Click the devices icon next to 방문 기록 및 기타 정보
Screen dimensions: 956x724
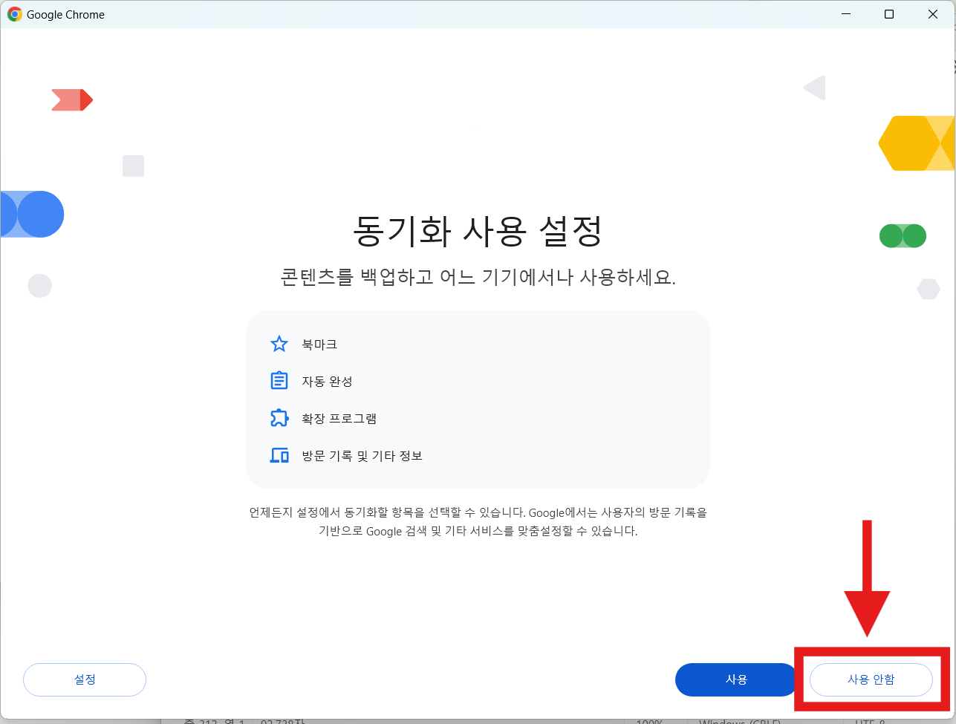[279, 455]
